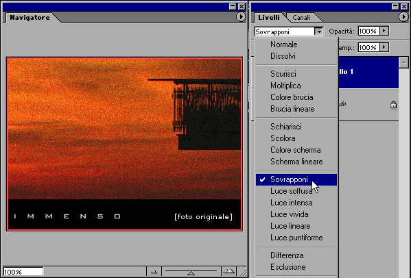Image resolution: width=411 pixels, height=278 pixels.
Task: Close the Navigatore palette window
Action: [x=242, y=6]
